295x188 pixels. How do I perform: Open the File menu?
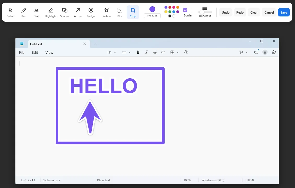(x=22, y=52)
